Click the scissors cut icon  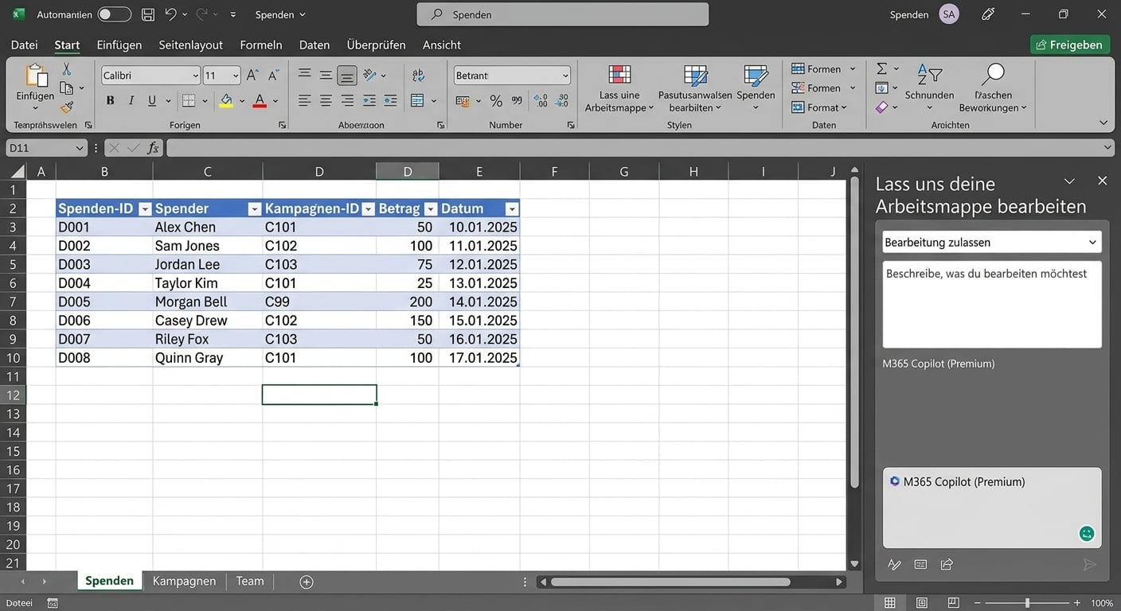[67, 69]
